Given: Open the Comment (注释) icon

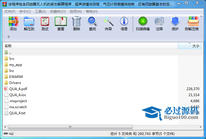Looking at the screenshot, I should (x=159, y=24).
